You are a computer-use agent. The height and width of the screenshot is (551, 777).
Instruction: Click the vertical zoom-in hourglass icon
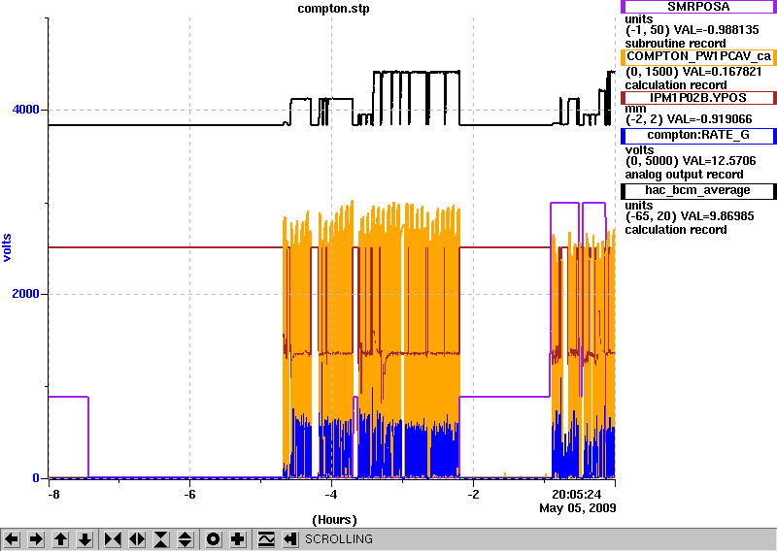click(161, 538)
